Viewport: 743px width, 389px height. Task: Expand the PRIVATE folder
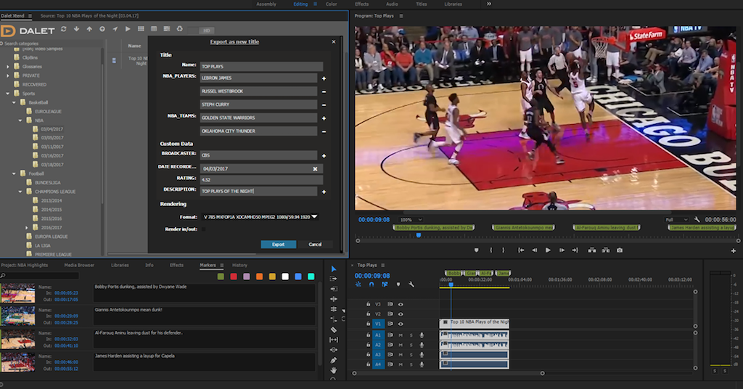click(x=7, y=75)
